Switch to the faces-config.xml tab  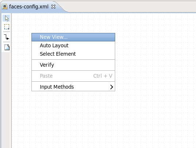(29, 7)
